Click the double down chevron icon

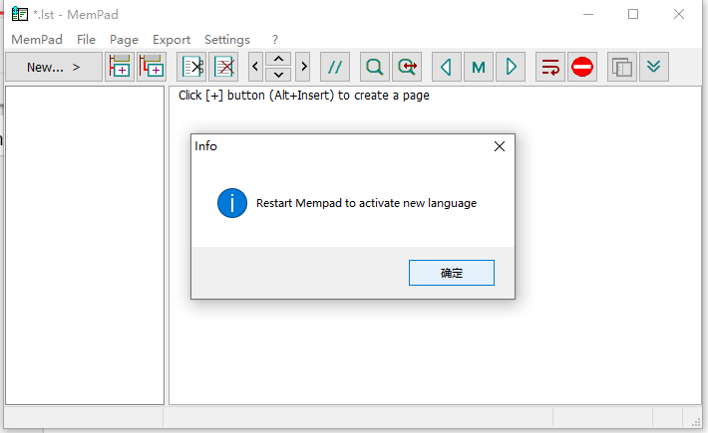(654, 67)
